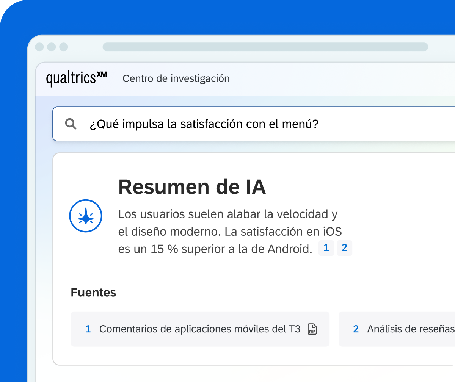Screen dimensions: 455x382
Task: Click the AI sparkle icon
Action: coord(86,216)
